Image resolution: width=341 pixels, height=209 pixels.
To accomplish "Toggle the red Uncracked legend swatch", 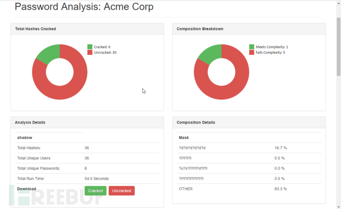I will pos(90,52).
